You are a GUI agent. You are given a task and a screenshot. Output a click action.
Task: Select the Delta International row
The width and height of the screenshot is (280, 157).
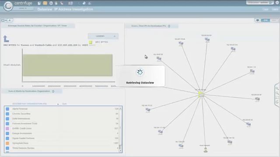62,119
